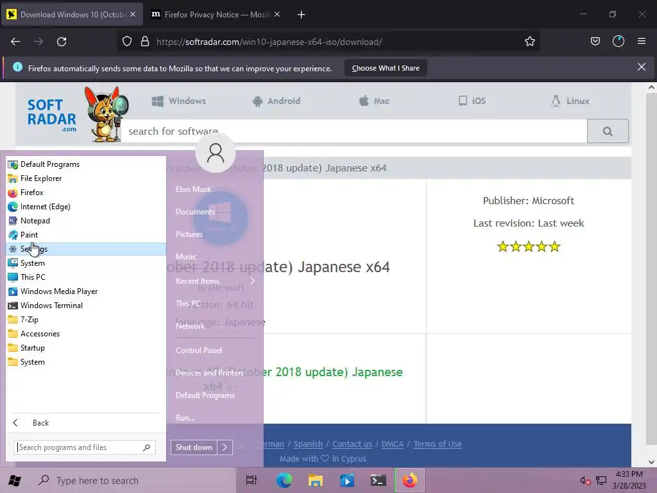
Task: Click the Shut down button
Action: pyautogui.click(x=194, y=447)
